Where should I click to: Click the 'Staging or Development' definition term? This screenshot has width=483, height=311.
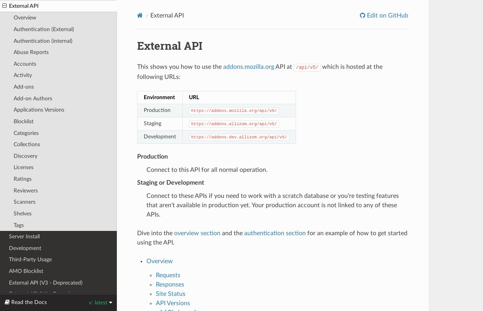tap(171, 182)
